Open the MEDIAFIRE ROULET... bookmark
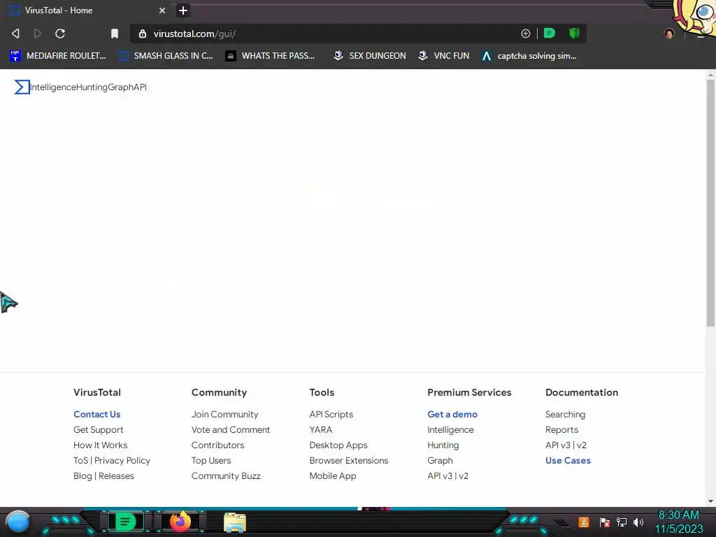 (58, 56)
